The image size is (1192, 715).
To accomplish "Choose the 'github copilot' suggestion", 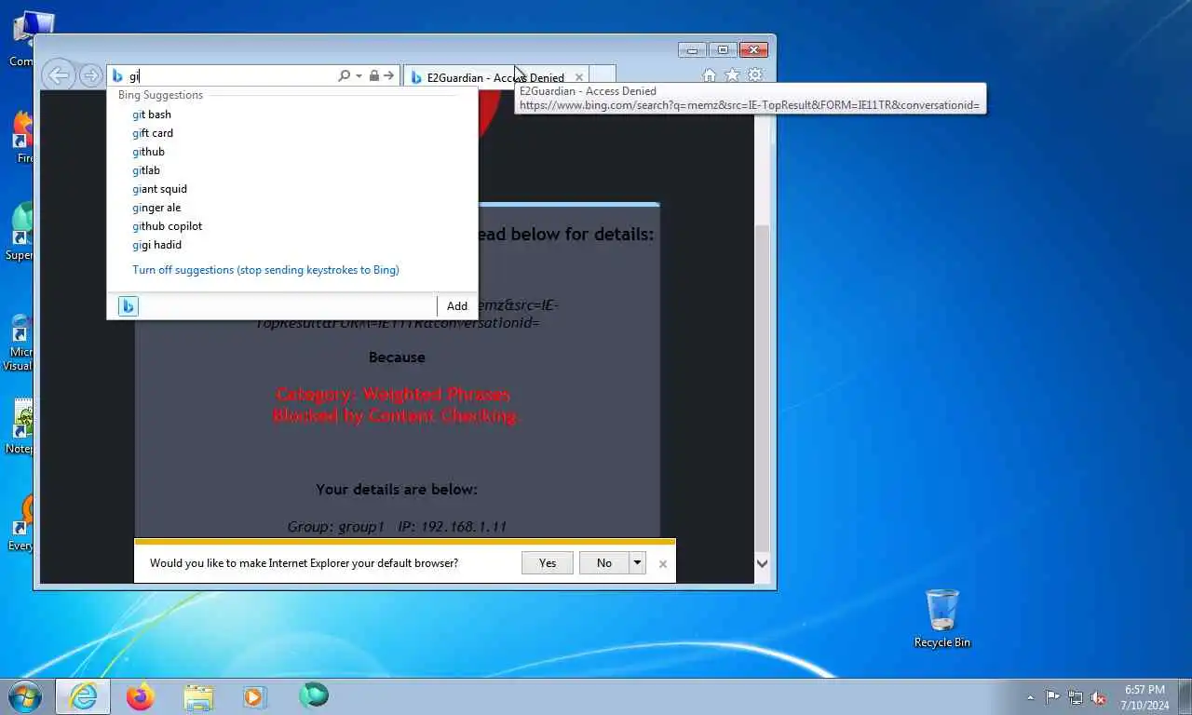I will (x=292, y=226).
